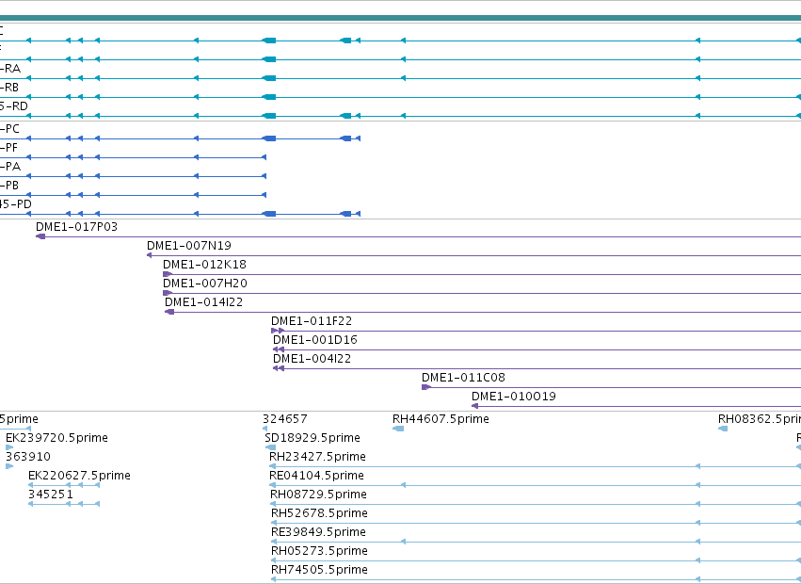Click the DME1-001D16 label
The image size is (801, 584).
[x=315, y=340]
